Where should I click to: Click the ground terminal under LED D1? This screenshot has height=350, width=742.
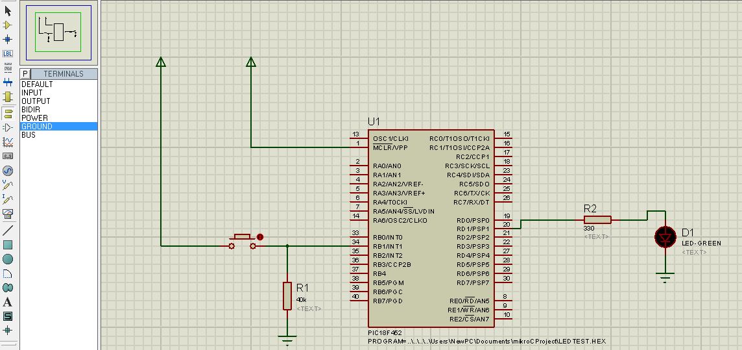(x=665, y=277)
